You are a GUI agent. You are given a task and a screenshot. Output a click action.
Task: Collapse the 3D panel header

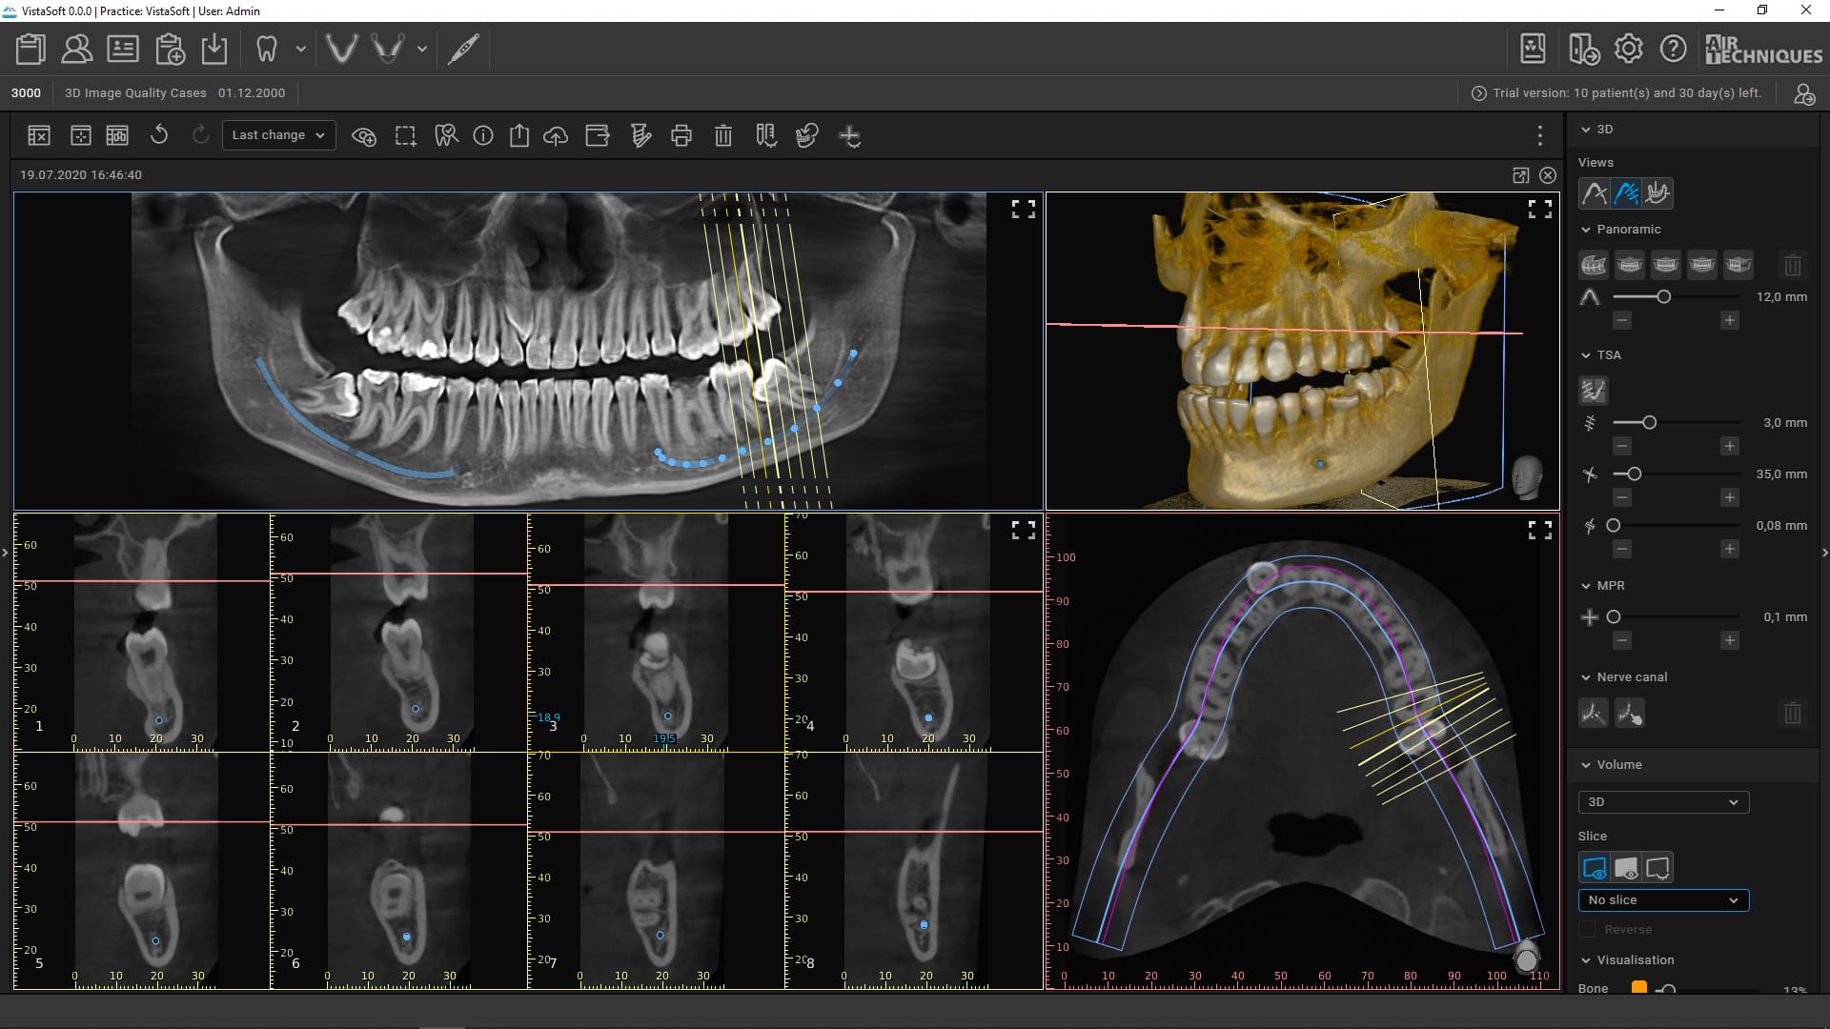(x=1586, y=130)
